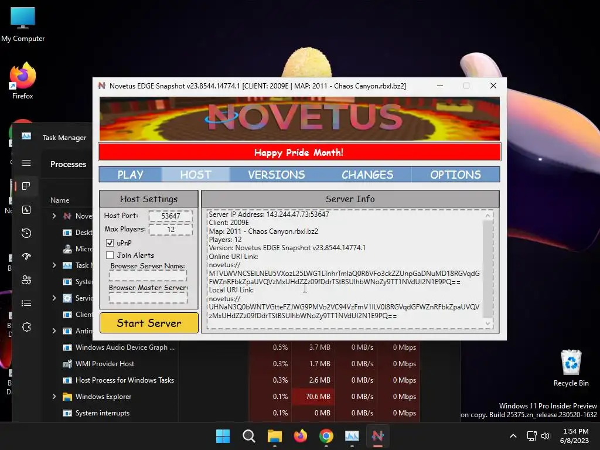The width and height of the screenshot is (600, 450).
Task: Click the Novetus taskbar icon
Action: (x=378, y=436)
